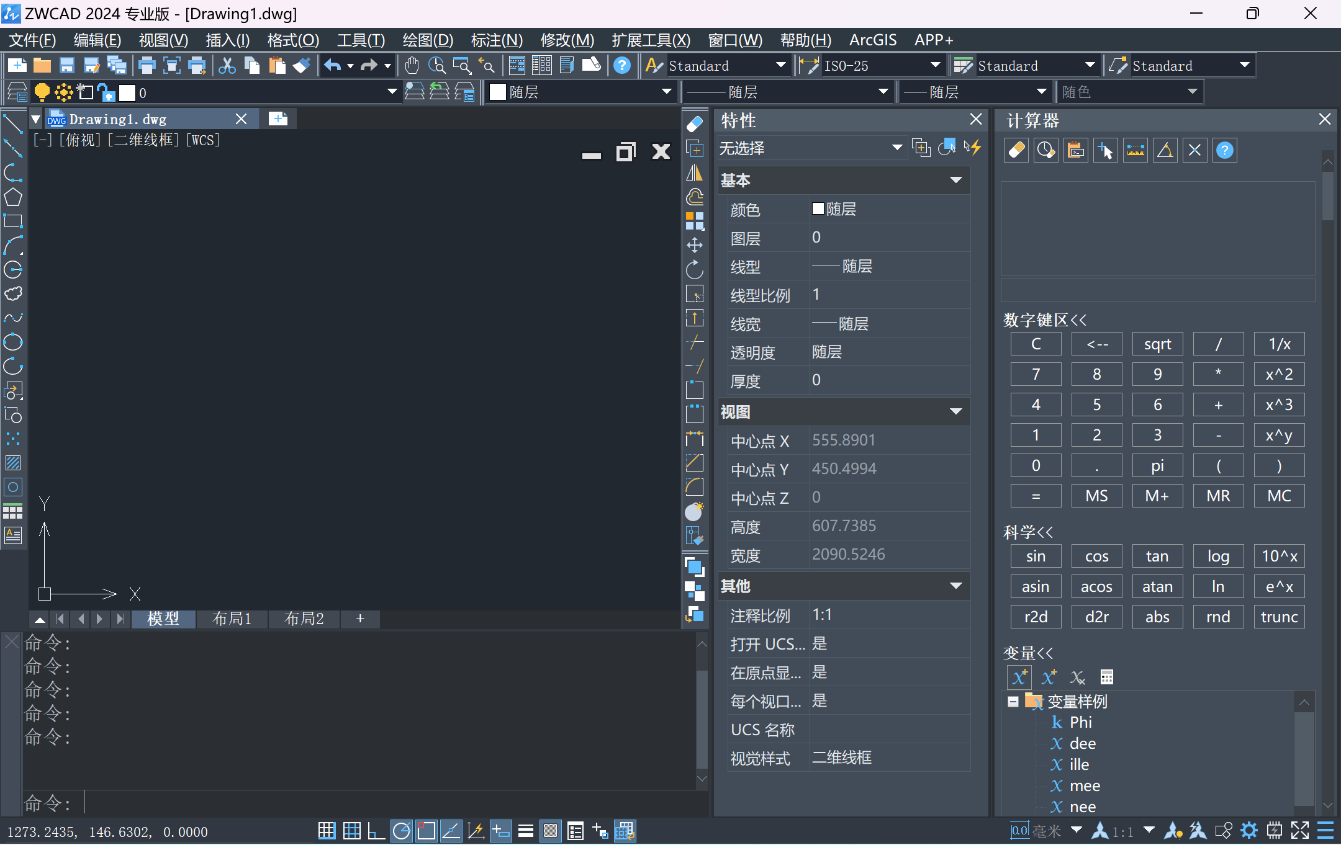Click the Print icon in toolbar
This screenshot has height=845, width=1341.
click(x=147, y=65)
